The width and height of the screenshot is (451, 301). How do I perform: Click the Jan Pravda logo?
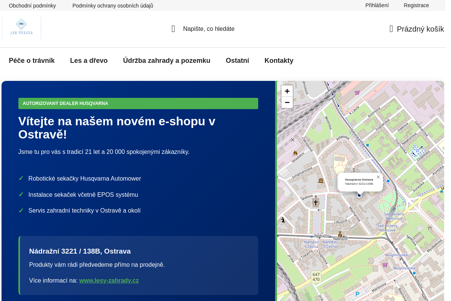coord(21,28)
